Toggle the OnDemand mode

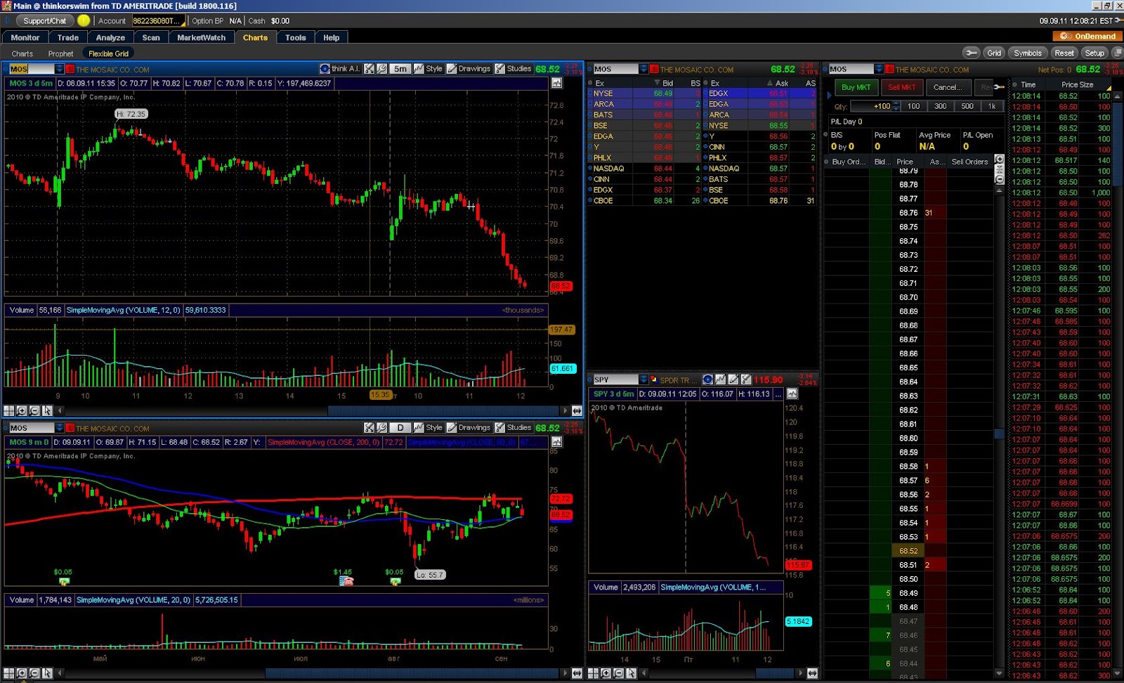1087,36
